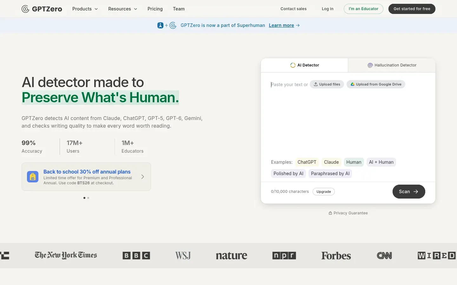Open the Team page

pyautogui.click(x=179, y=9)
